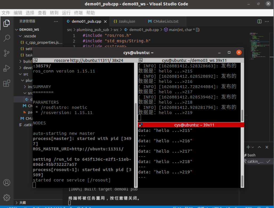This screenshot has height=208, width=274.
Task: Open the Manage gear icon
Action: [7, 197]
